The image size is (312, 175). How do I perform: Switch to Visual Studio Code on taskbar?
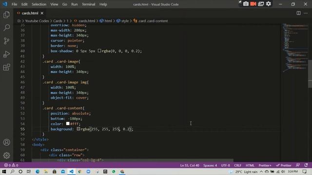(71, 172)
